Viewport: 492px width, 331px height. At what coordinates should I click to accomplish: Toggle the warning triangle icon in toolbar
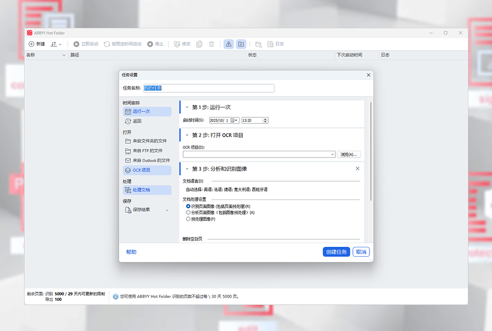(x=228, y=44)
